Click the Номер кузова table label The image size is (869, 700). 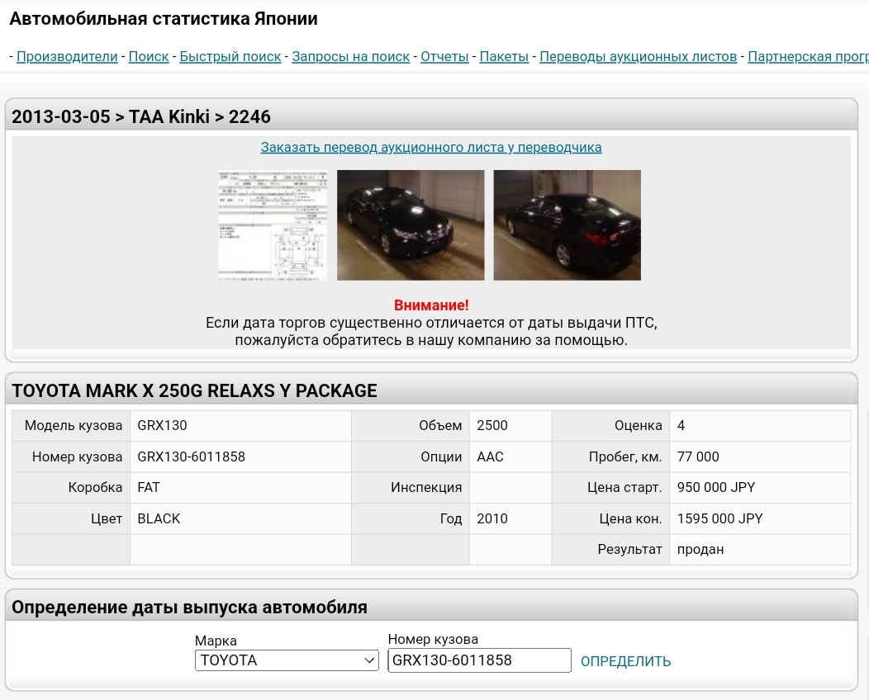(x=77, y=456)
